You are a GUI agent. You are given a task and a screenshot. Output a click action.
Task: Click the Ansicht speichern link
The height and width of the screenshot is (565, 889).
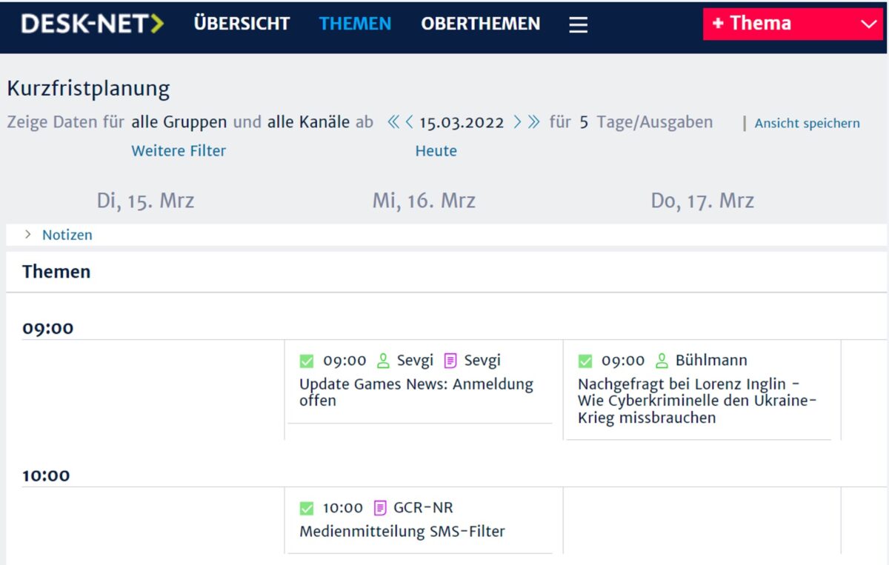(807, 124)
